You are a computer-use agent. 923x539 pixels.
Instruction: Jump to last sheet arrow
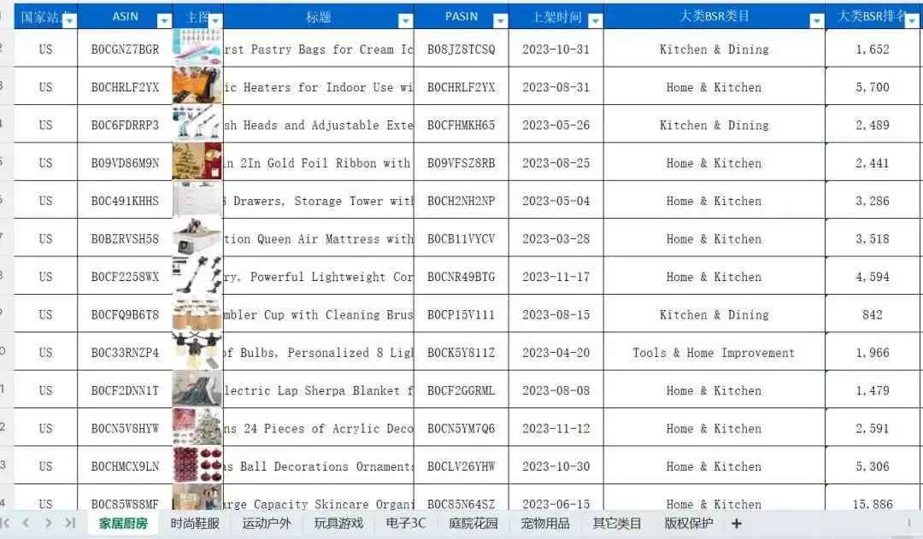pyautogui.click(x=70, y=523)
